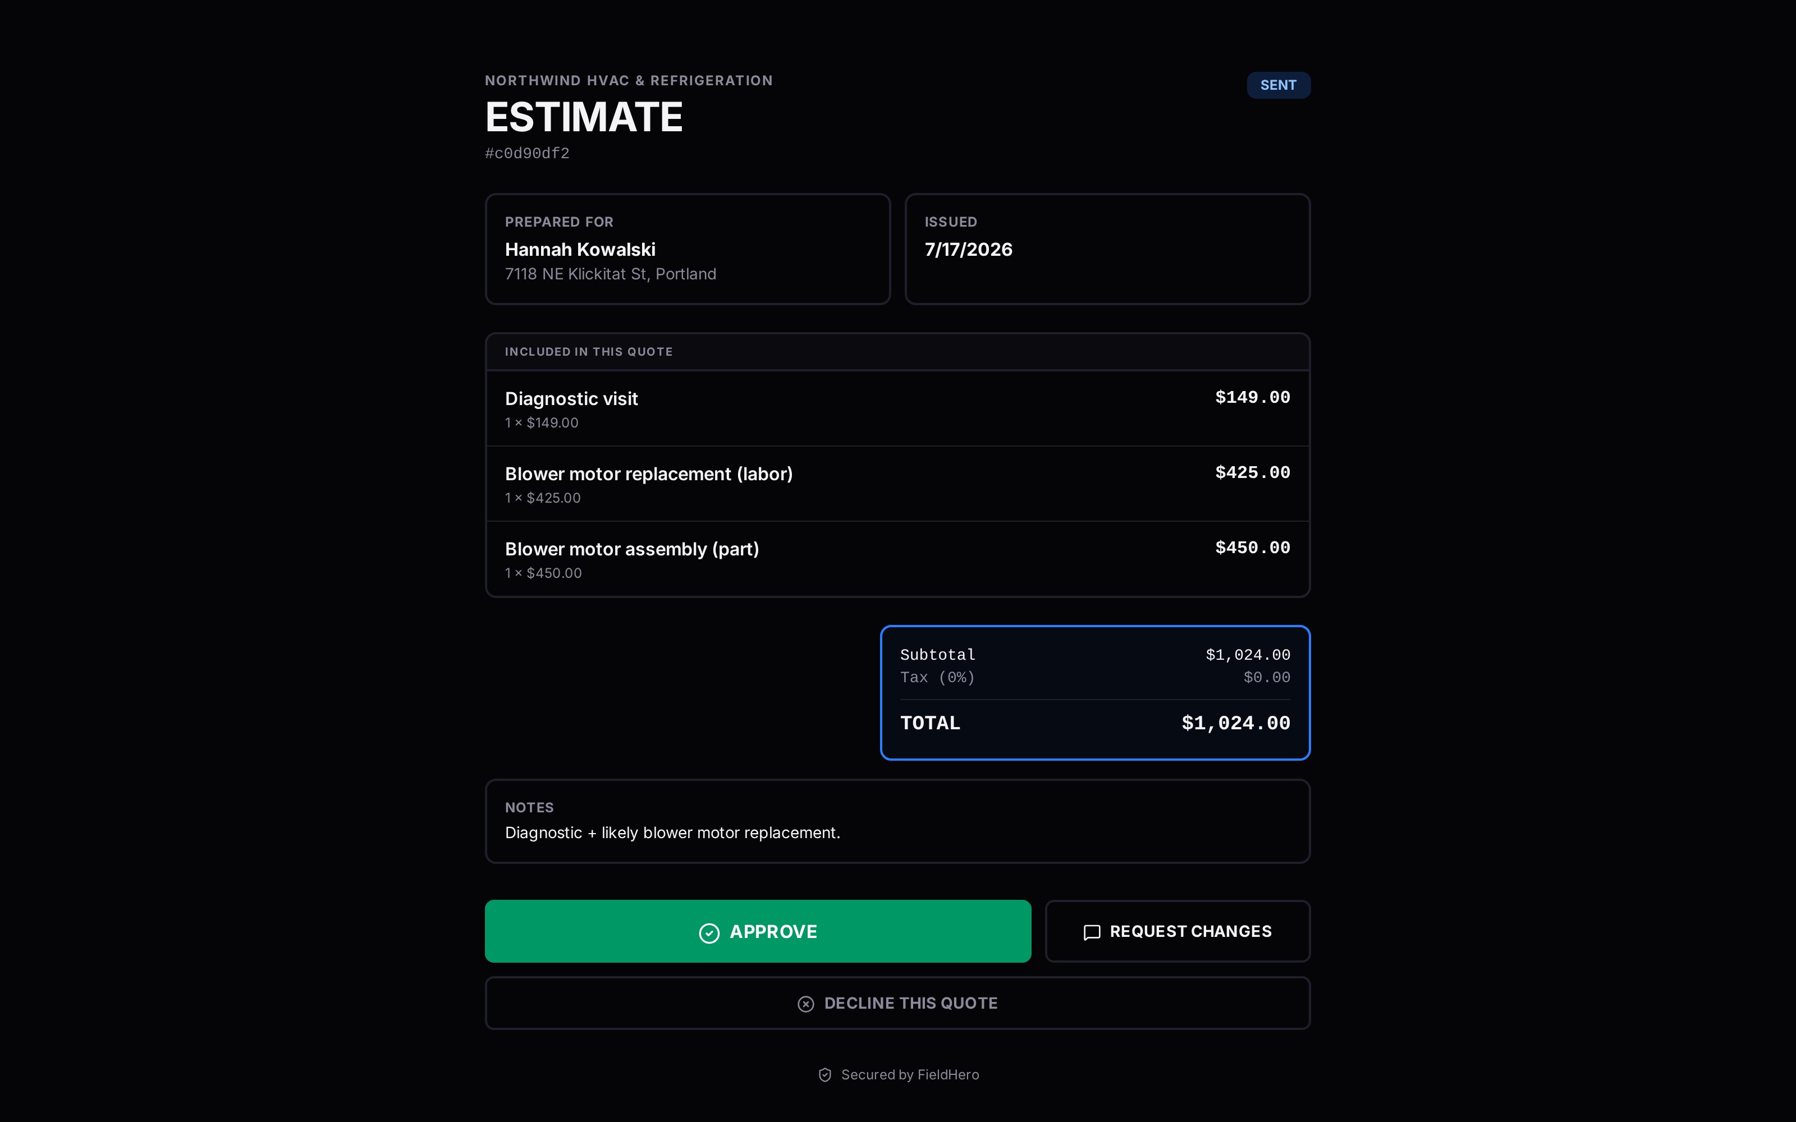The image size is (1796, 1122).
Task: Click the Tax (0%) line
Action: (1094, 678)
